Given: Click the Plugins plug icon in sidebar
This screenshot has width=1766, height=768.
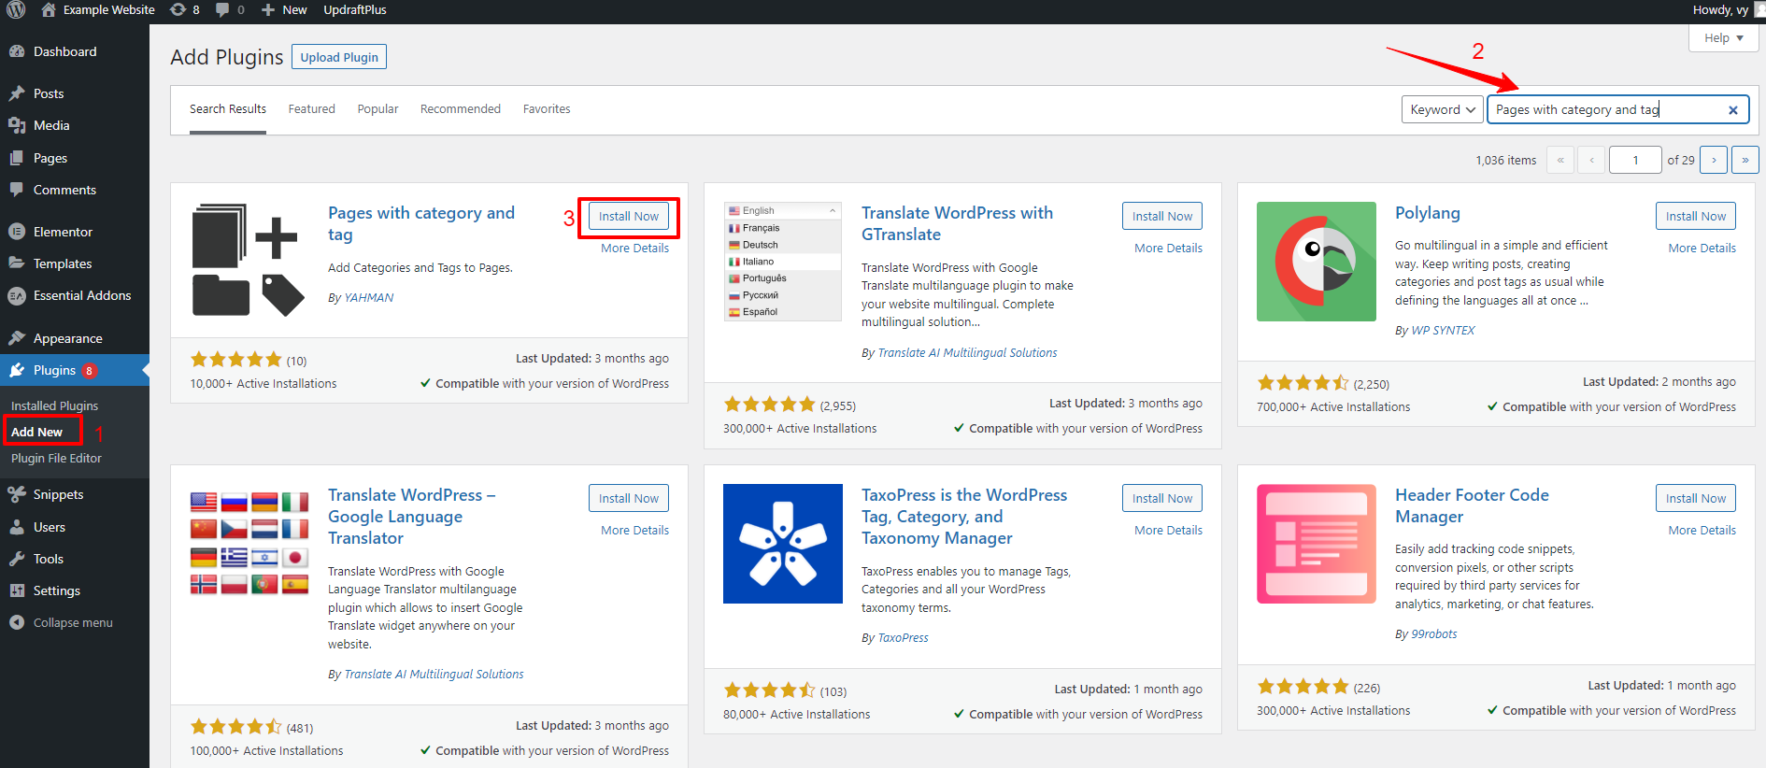Looking at the screenshot, I should [x=17, y=370].
